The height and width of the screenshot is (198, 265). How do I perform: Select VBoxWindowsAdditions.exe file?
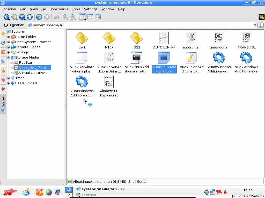[x=246, y=62]
